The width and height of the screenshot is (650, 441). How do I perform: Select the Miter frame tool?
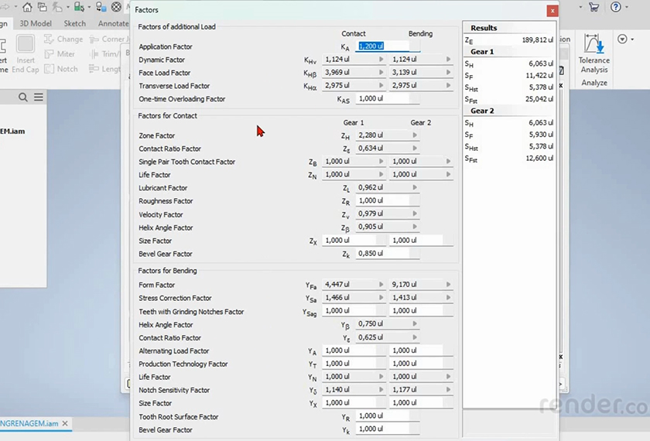60,54
